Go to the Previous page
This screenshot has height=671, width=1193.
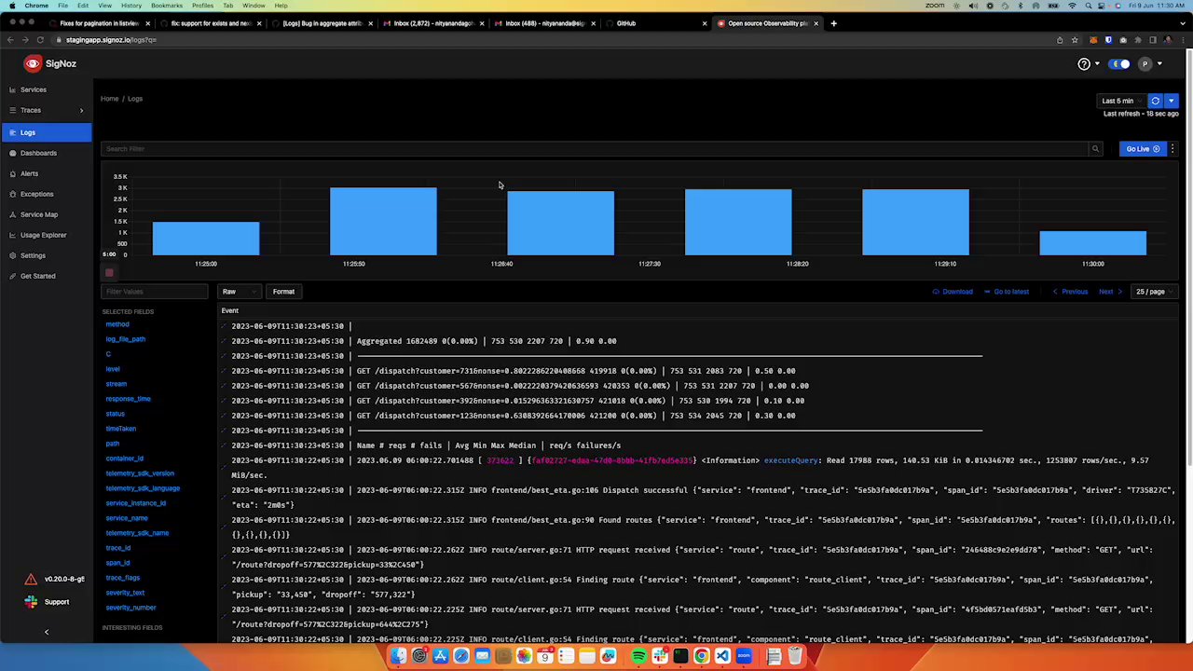click(x=1070, y=292)
